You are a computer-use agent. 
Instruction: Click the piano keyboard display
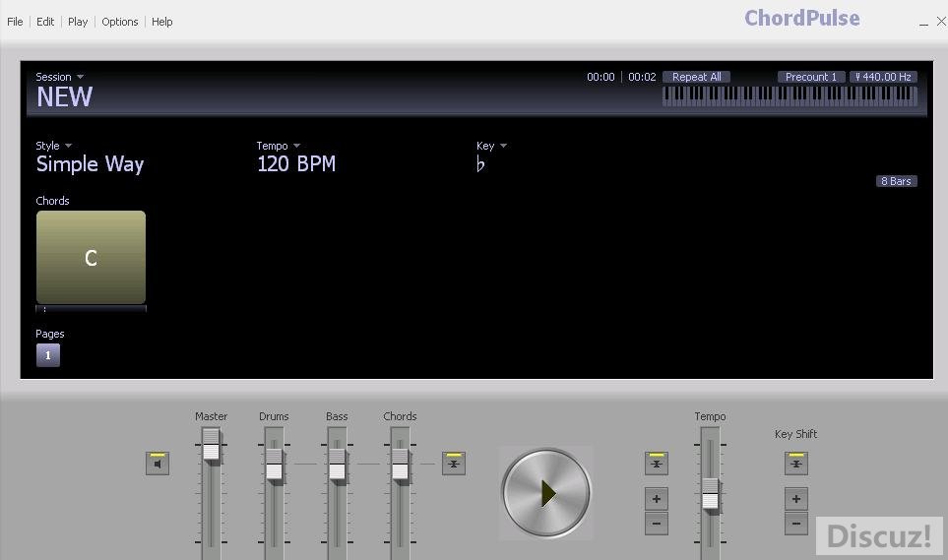pyautogui.click(x=790, y=95)
